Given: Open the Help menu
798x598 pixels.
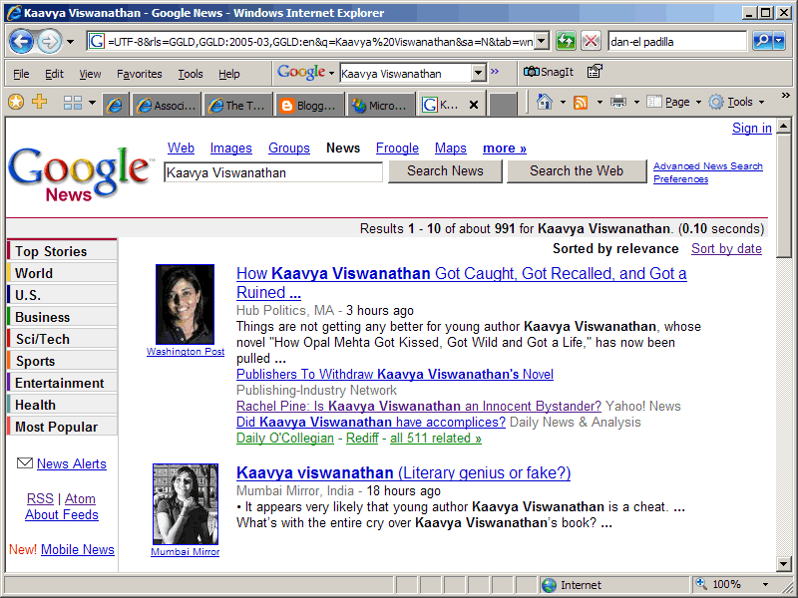Looking at the screenshot, I should [x=229, y=74].
